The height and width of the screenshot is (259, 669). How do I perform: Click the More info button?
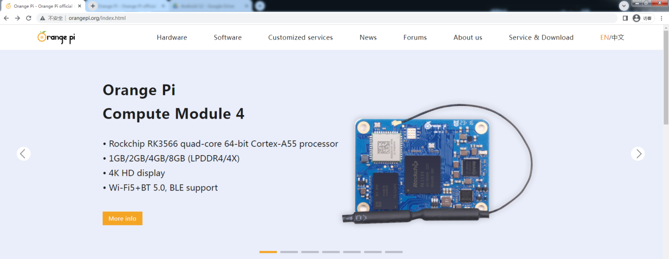(x=122, y=218)
